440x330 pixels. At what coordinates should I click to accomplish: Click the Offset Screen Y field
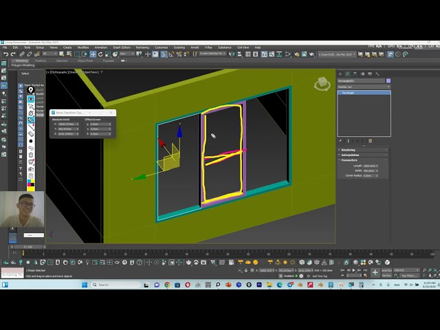(99, 129)
